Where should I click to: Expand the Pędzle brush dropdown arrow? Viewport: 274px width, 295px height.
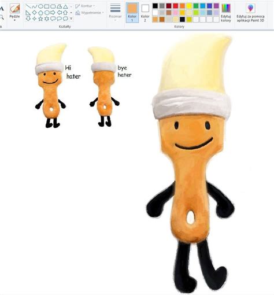click(14, 20)
